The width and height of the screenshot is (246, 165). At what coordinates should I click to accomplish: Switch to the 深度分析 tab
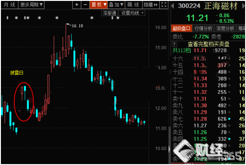[x=225, y=29]
